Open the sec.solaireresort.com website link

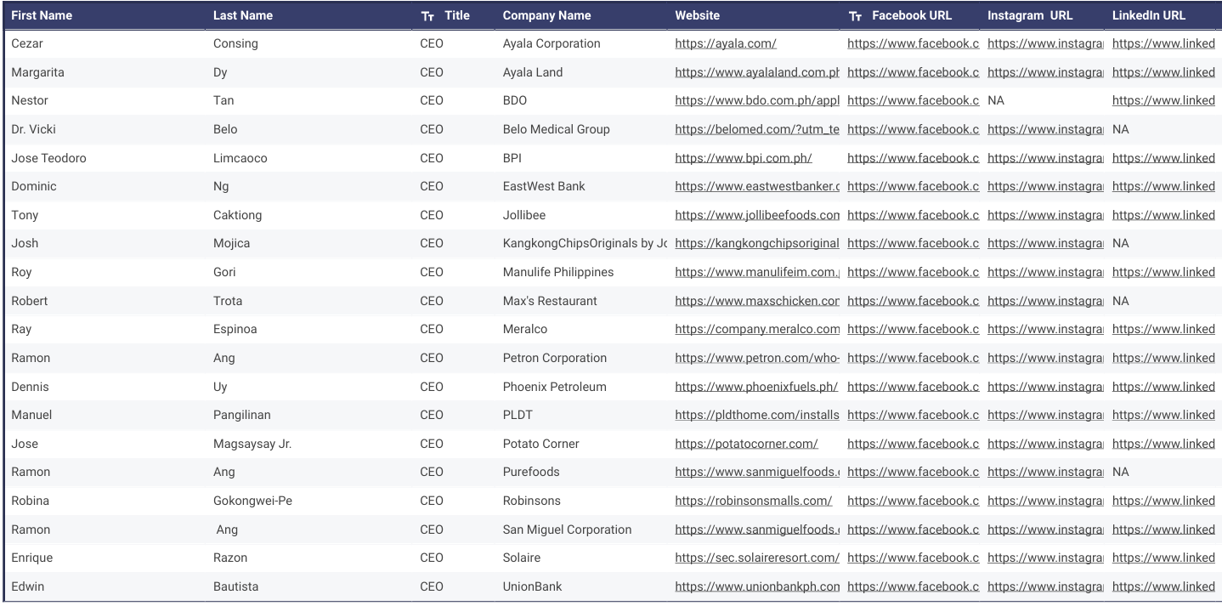[x=757, y=558]
